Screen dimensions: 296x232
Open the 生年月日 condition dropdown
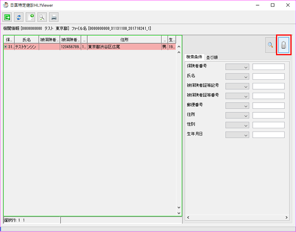tap(237, 135)
